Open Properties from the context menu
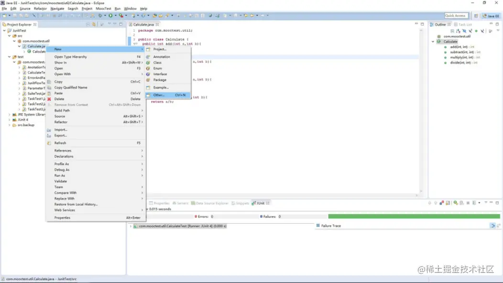The height and width of the screenshot is (283, 503). [x=96, y=218]
